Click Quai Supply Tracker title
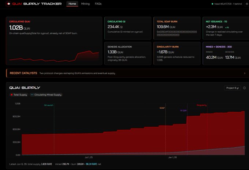Screen dimensions: 249x170 click(37, 4)
